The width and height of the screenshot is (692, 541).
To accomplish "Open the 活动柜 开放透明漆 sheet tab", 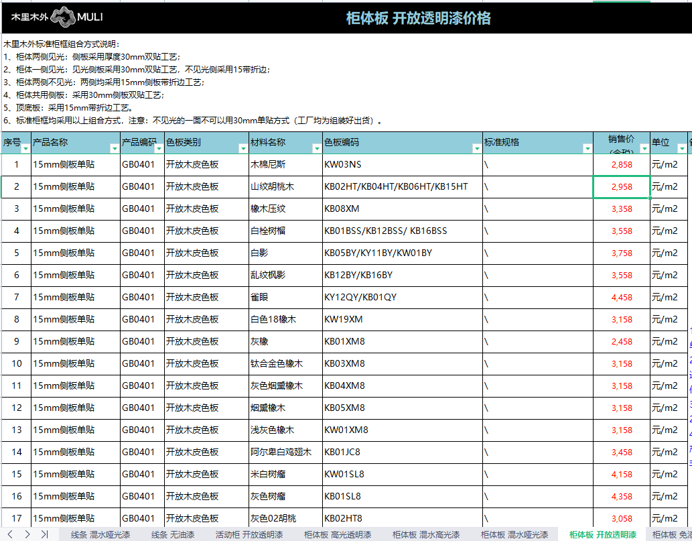I will (249, 535).
